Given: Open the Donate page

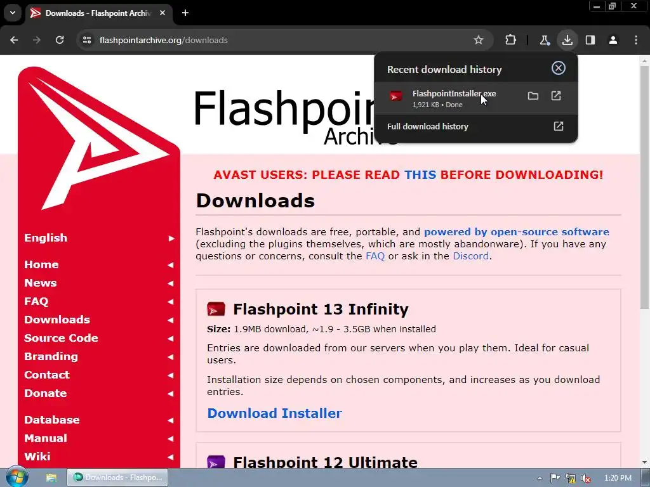Looking at the screenshot, I should (45, 393).
